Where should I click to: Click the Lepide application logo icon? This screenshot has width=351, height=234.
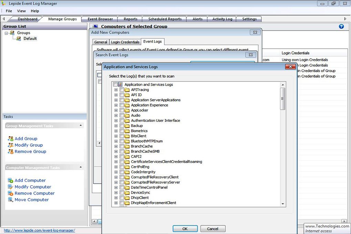click(3, 3)
